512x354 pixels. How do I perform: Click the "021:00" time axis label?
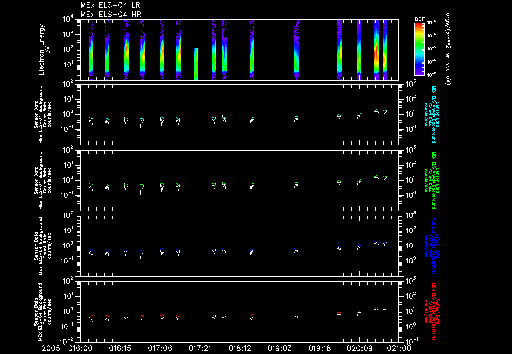399,348
